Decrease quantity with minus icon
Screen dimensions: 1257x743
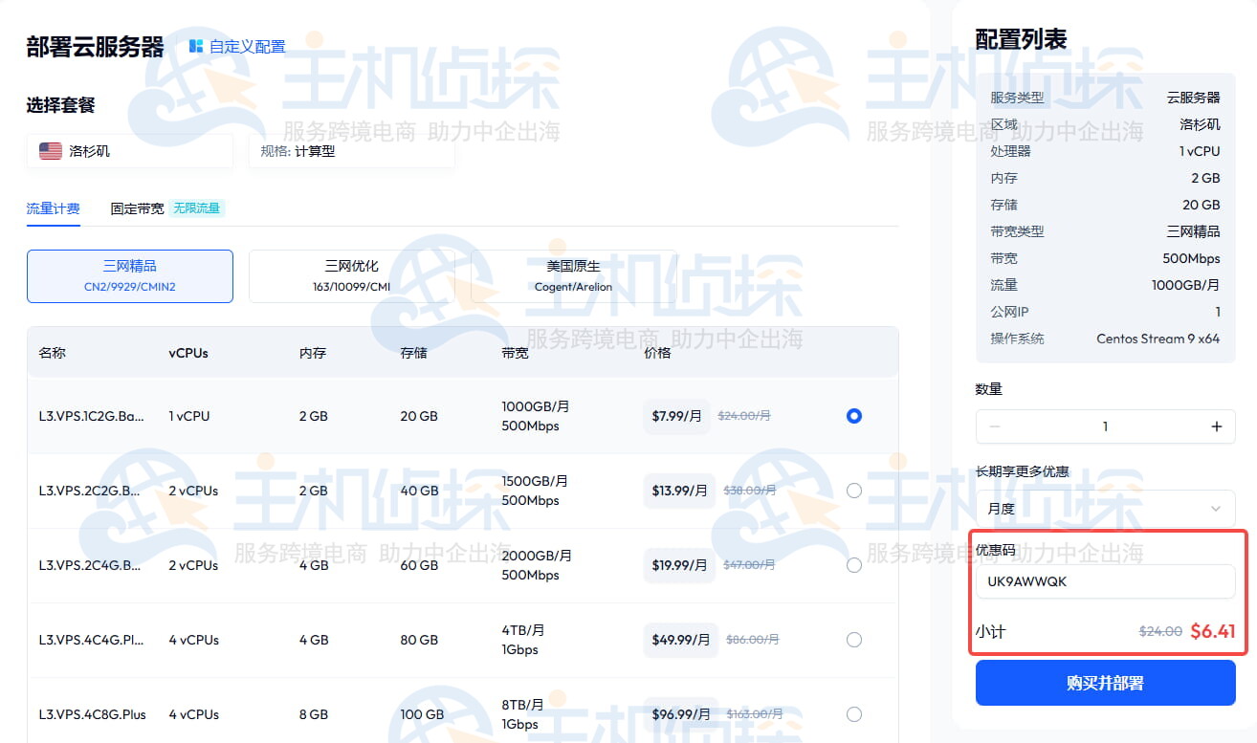point(995,426)
